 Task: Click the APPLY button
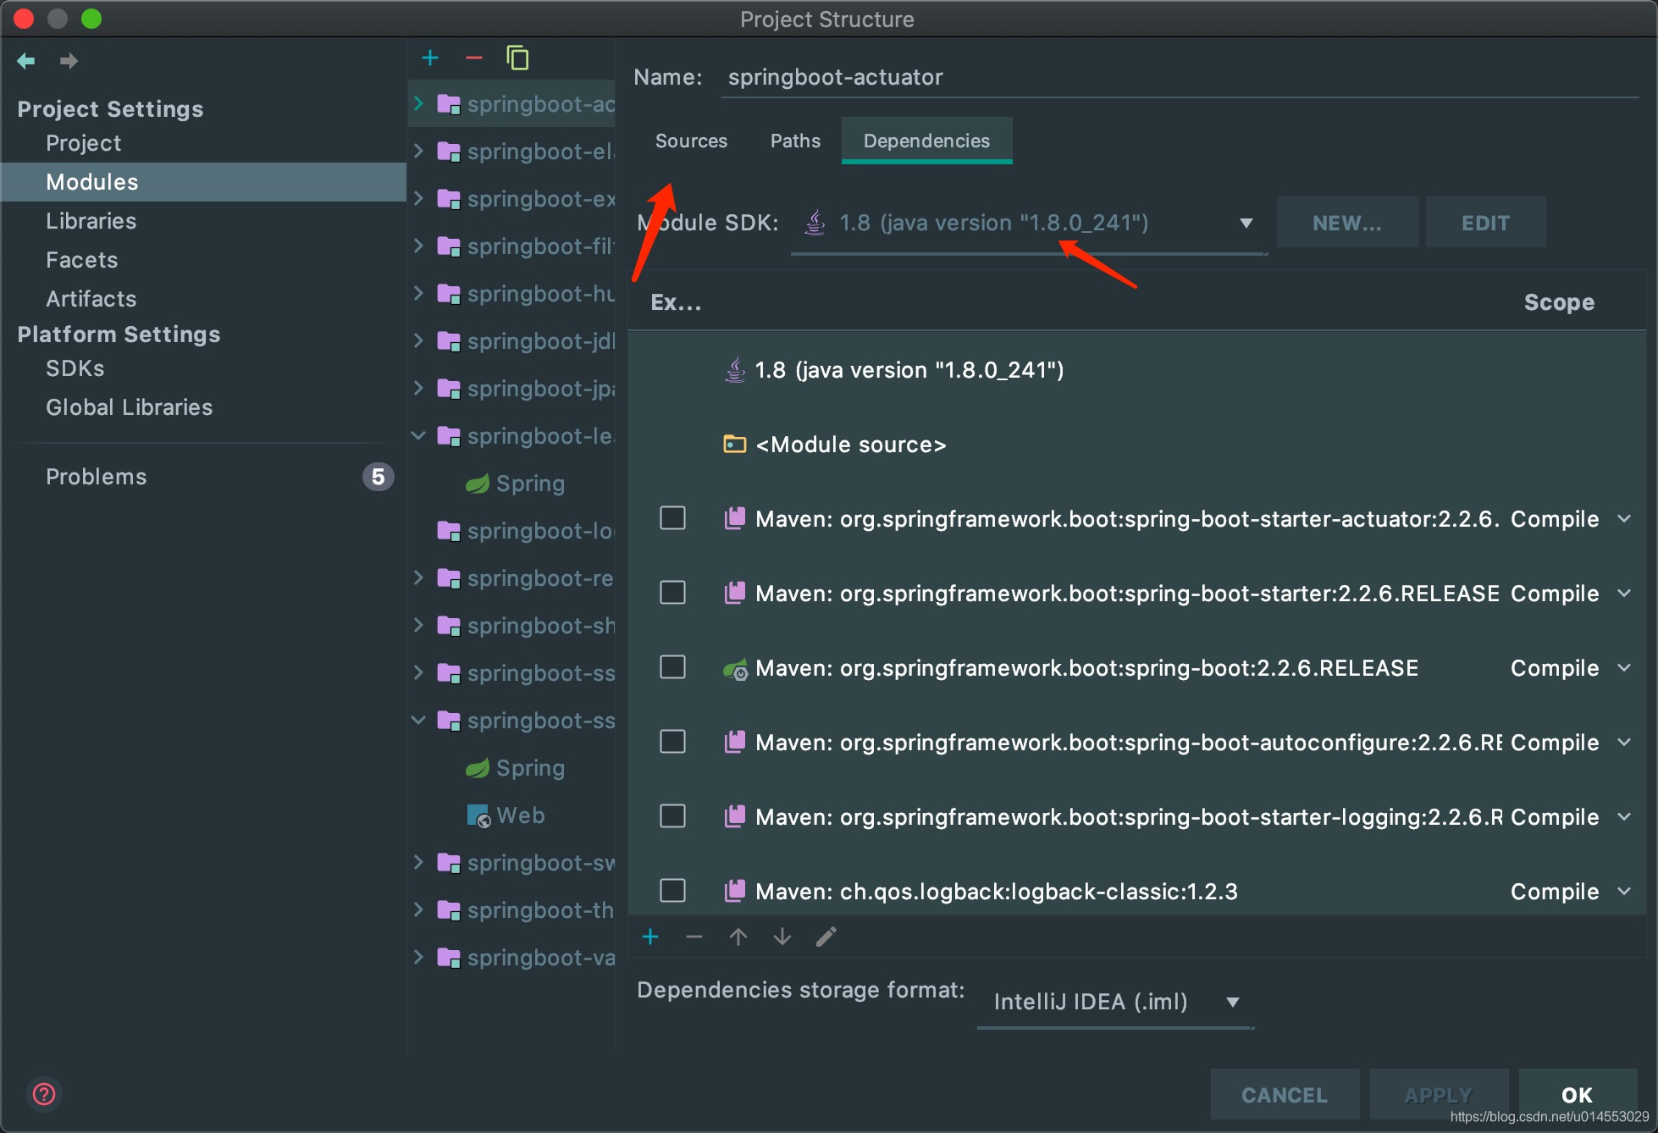click(x=1439, y=1095)
